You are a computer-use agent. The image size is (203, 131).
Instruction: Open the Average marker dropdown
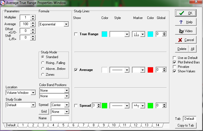[143, 70]
